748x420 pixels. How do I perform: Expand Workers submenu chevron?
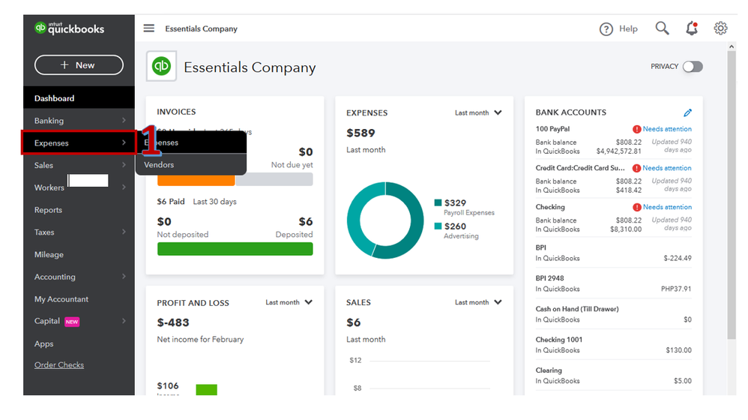(x=124, y=187)
